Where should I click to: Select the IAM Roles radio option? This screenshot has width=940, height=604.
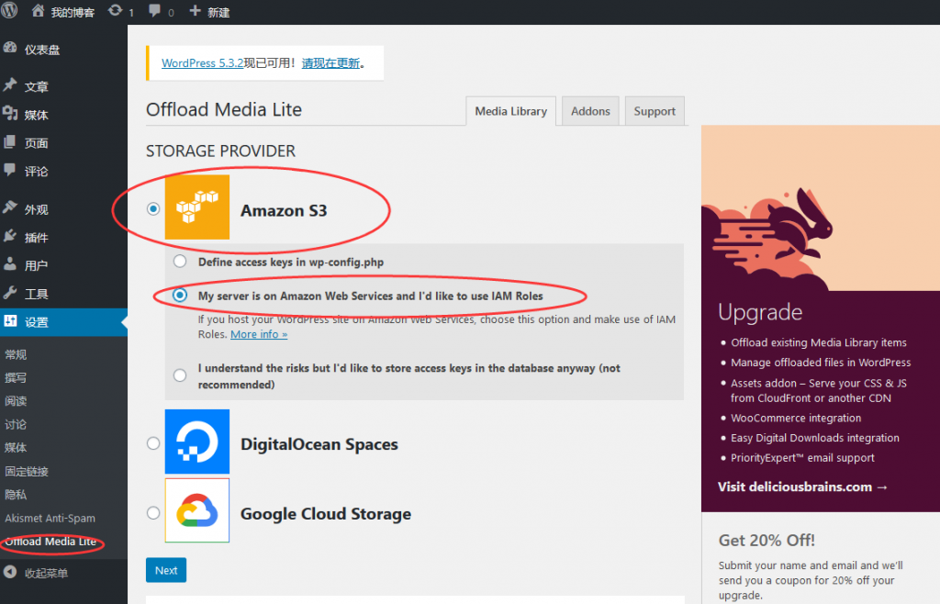(x=180, y=296)
